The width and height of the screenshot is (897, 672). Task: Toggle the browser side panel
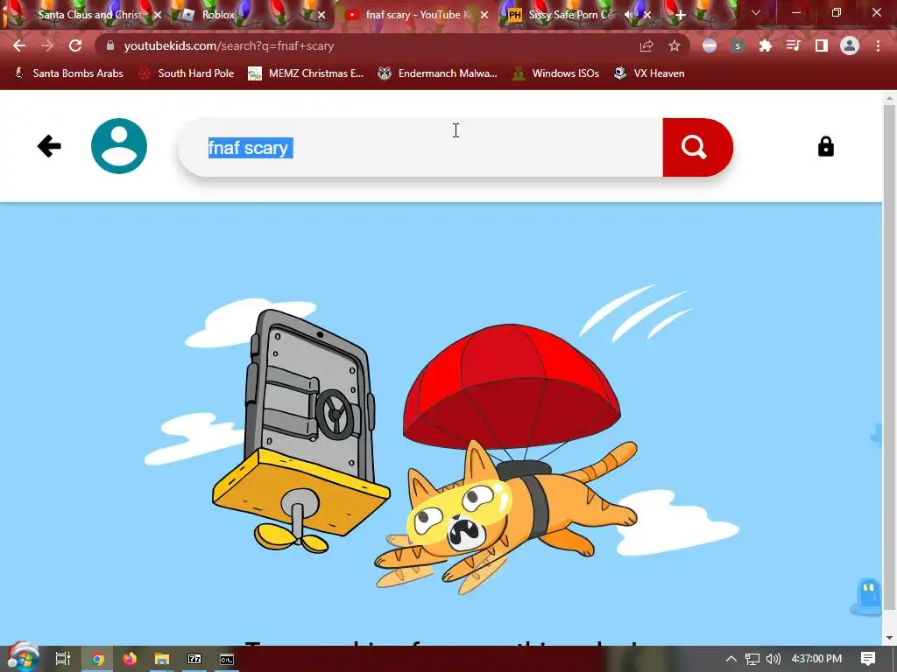tap(822, 46)
